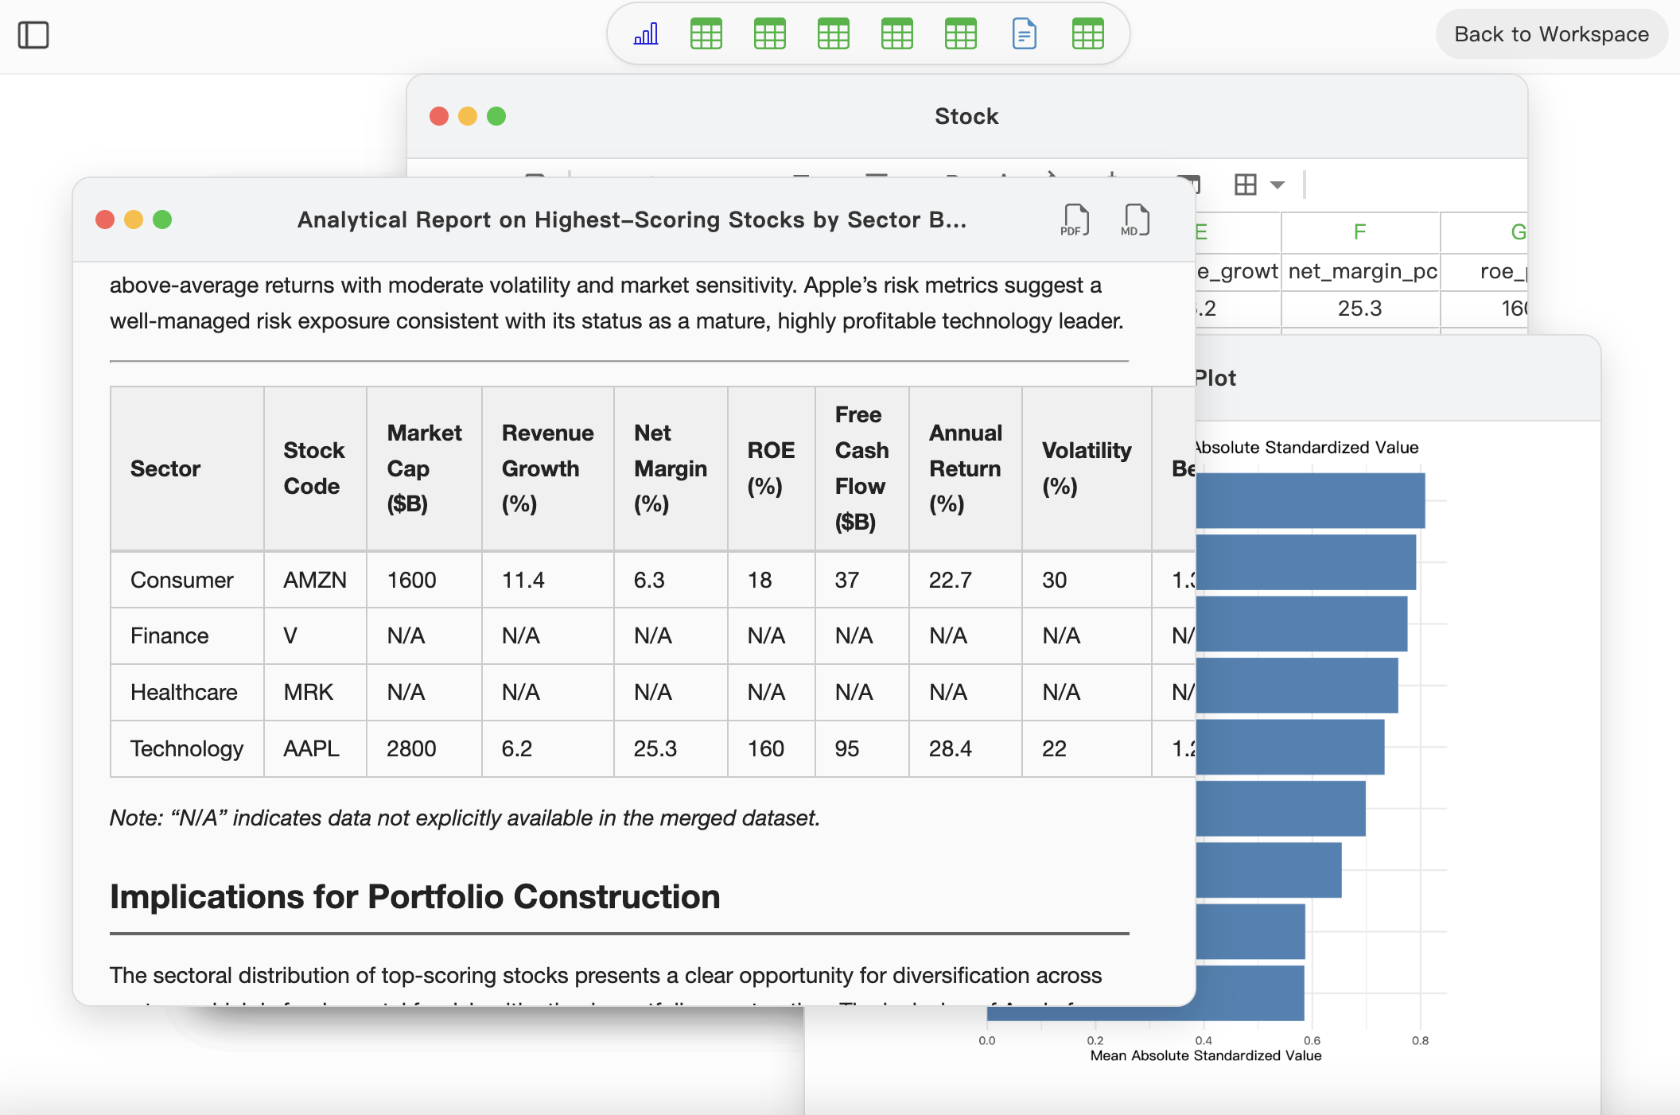Open the document report tab icon

coord(1025,34)
